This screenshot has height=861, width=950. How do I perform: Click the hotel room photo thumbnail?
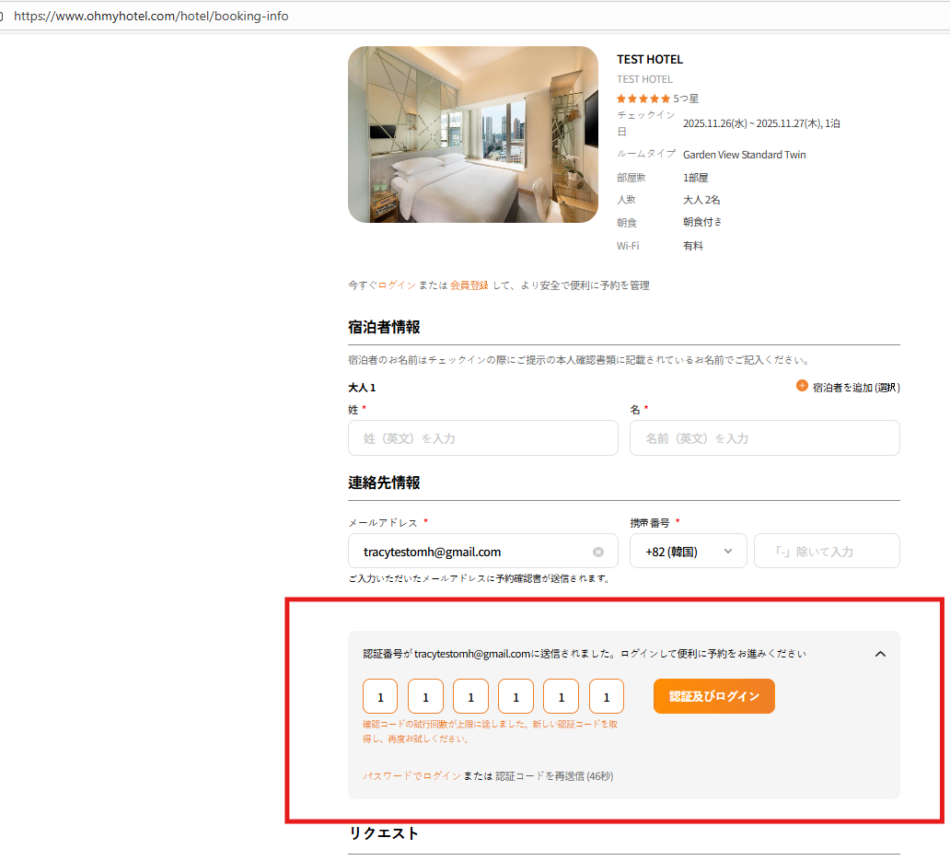click(473, 134)
